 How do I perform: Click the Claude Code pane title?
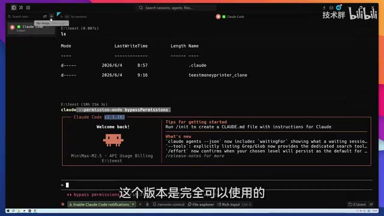(x=235, y=17)
